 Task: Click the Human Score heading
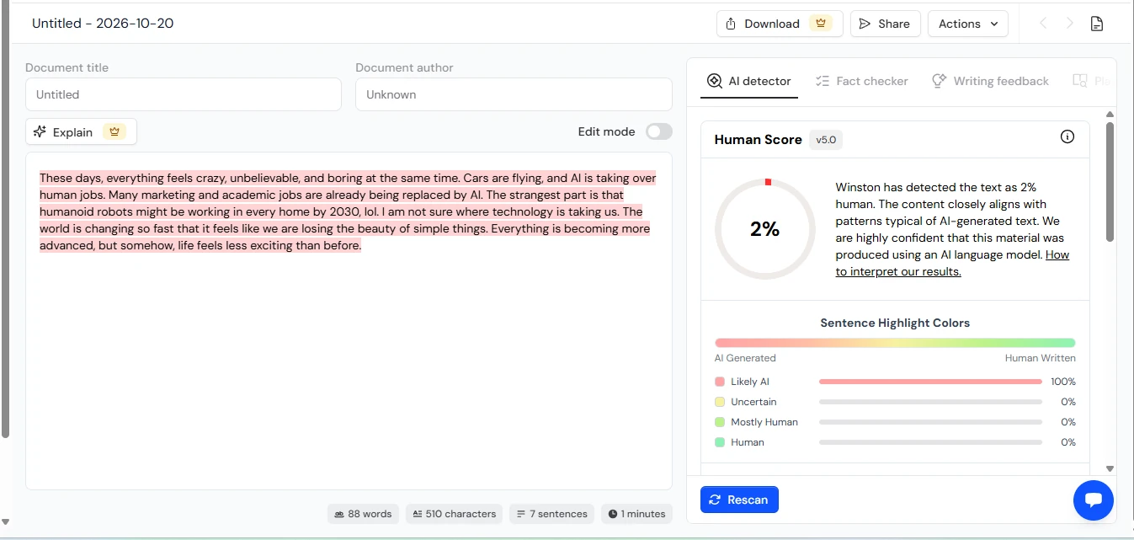[x=758, y=140]
